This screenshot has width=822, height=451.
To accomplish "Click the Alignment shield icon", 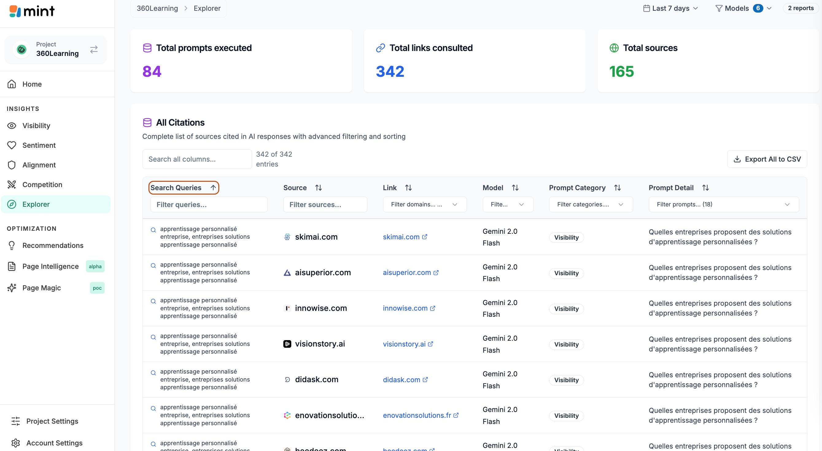I will pyautogui.click(x=12, y=165).
